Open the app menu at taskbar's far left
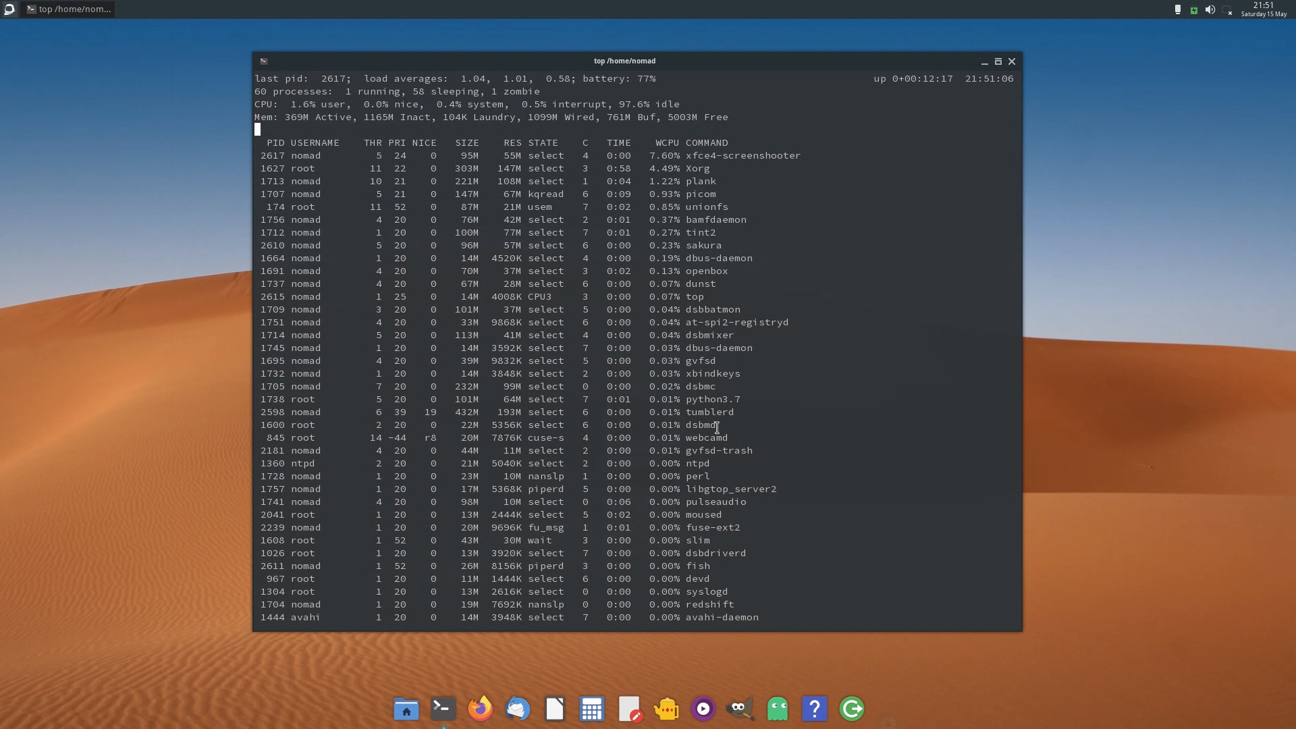Screen dimensions: 1296x729 point(9,9)
